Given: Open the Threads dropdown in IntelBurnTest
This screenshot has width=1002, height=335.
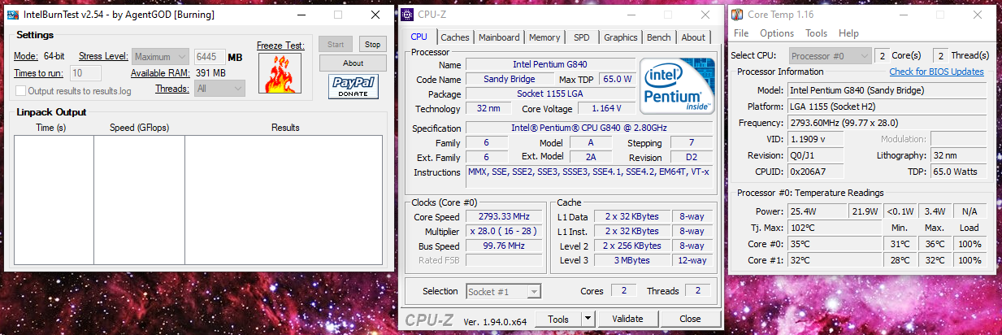Looking at the screenshot, I should coord(219,88).
